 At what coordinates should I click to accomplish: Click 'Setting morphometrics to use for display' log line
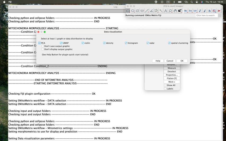tap(65, 132)
